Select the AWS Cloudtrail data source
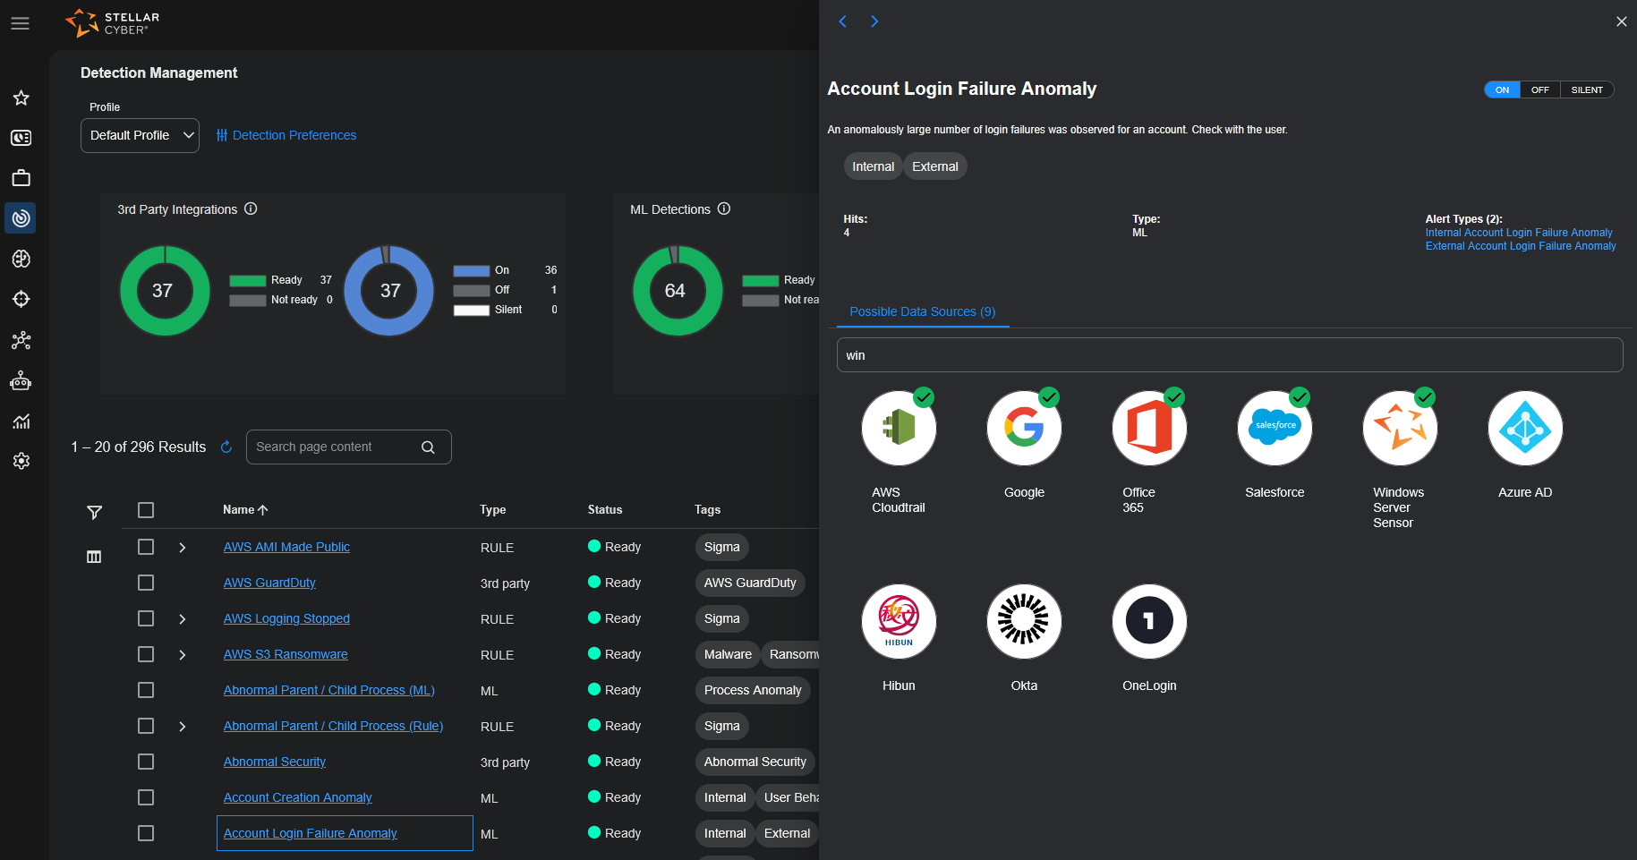The width and height of the screenshot is (1637, 860). point(899,429)
